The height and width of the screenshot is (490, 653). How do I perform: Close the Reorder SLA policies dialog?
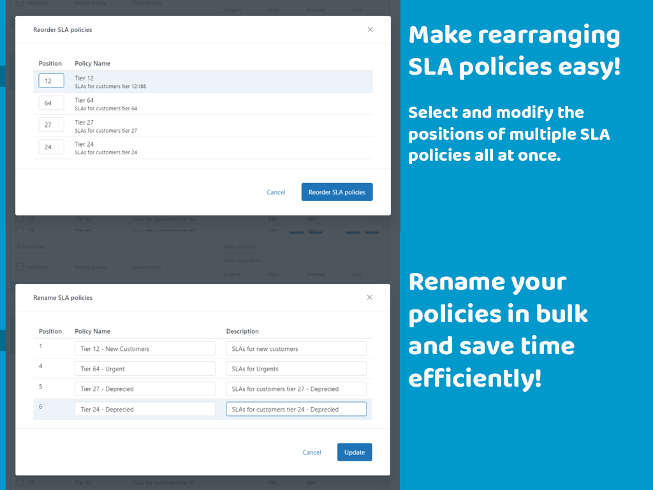tap(370, 29)
